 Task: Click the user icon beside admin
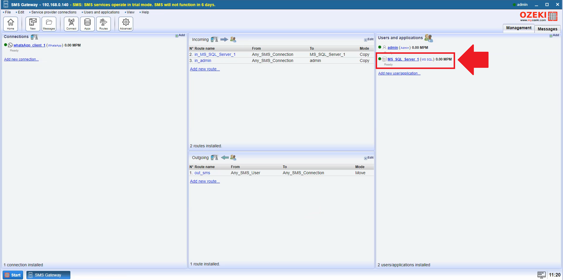(384, 47)
